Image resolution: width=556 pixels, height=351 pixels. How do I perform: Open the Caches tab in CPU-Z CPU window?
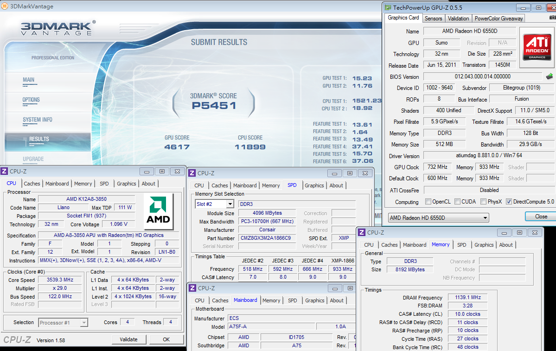click(32, 184)
